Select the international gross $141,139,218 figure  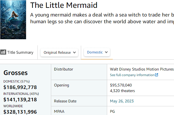click(20, 99)
